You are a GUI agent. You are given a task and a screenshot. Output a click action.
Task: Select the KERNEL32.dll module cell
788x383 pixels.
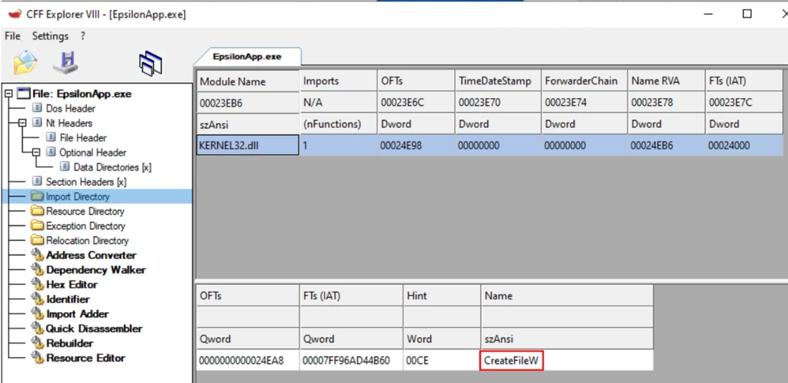[x=247, y=145]
